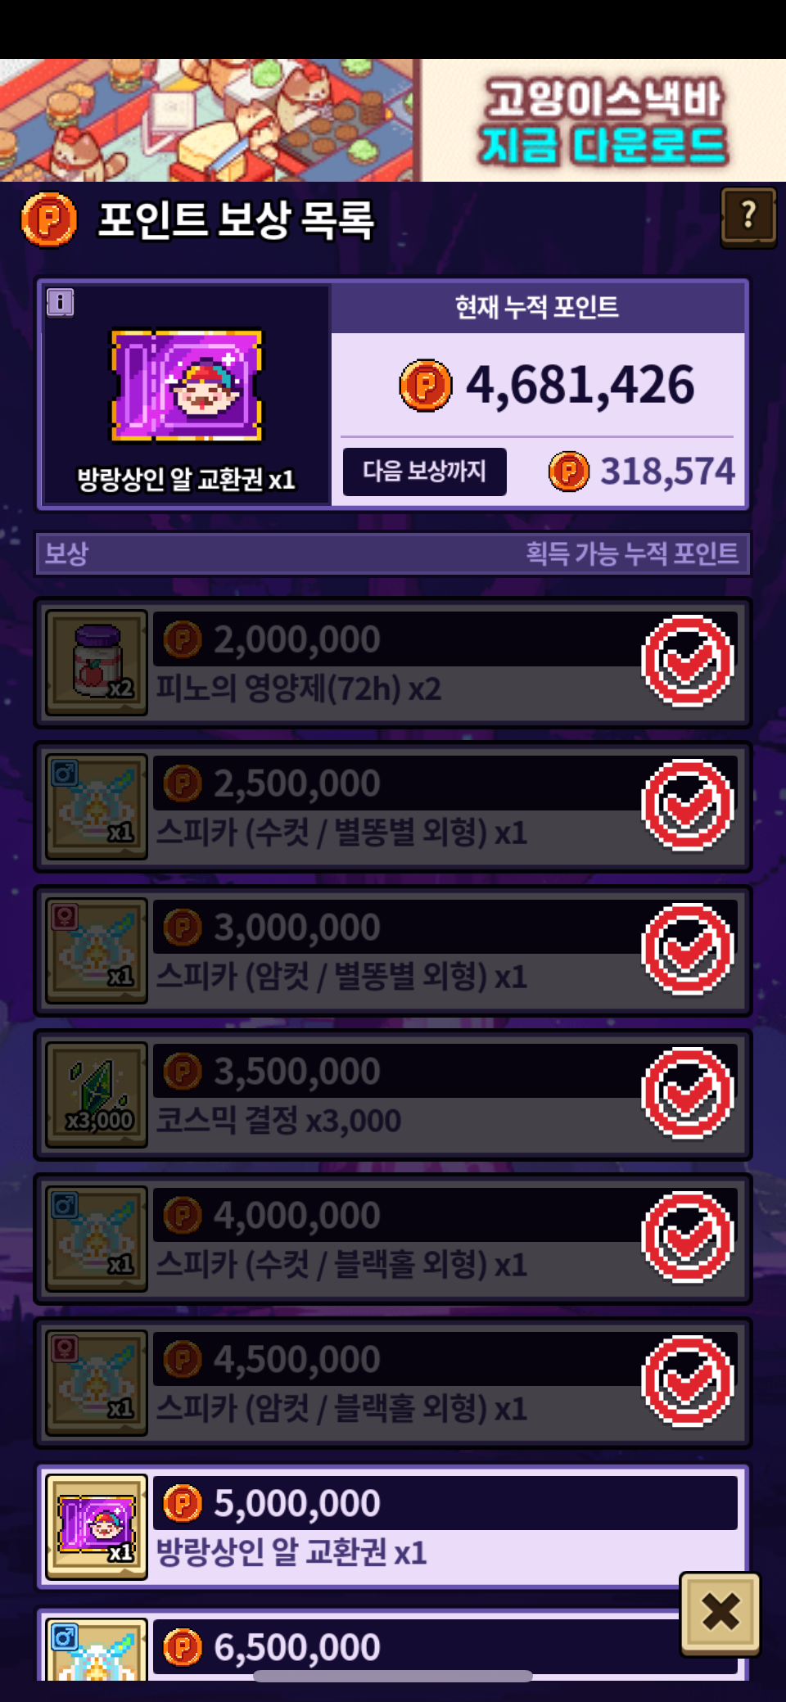
Task: Tap the 다음 보상까지 button
Action: (425, 472)
